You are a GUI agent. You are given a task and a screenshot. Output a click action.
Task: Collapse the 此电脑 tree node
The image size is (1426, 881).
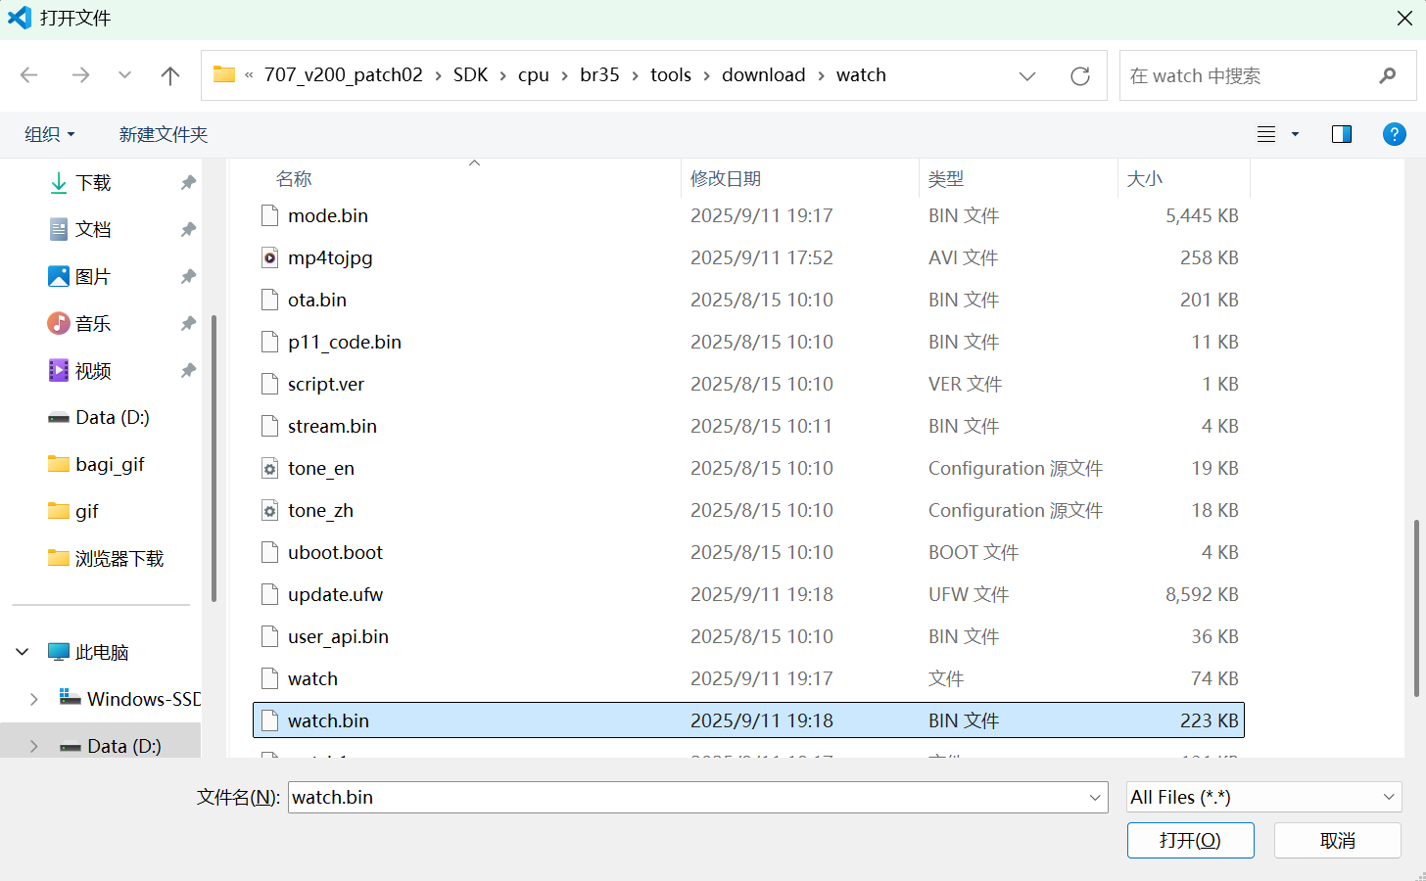22,652
